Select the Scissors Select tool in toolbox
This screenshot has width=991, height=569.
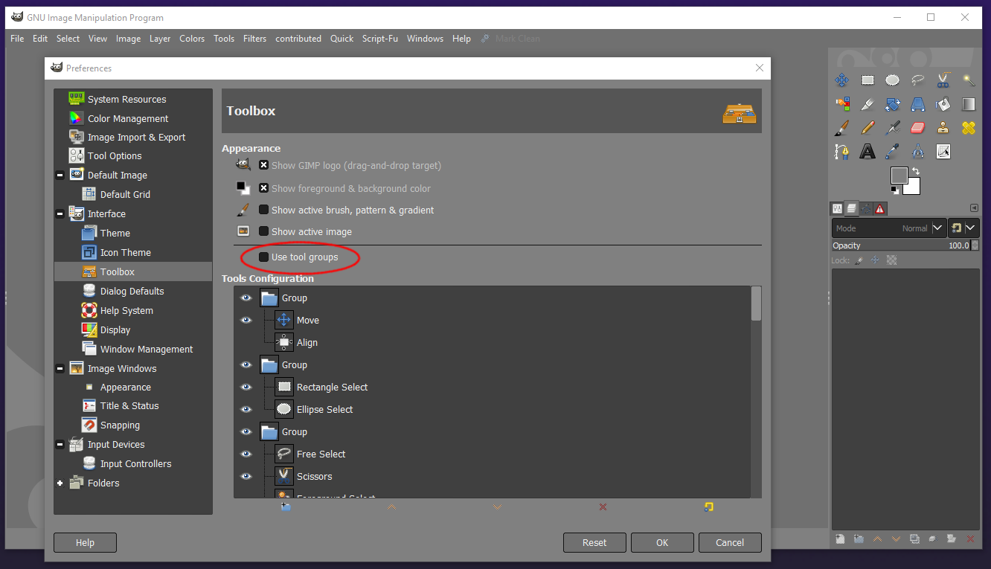pyautogui.click(x=943, y=80)
